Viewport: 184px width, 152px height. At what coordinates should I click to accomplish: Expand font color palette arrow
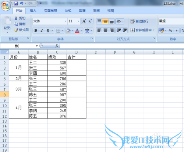[81, 30]
